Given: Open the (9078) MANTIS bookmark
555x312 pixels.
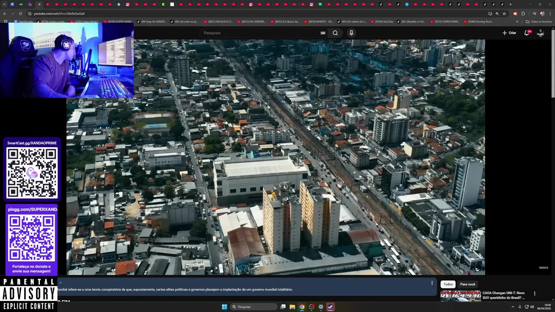Looking at the screenshot, I should 318,21.
